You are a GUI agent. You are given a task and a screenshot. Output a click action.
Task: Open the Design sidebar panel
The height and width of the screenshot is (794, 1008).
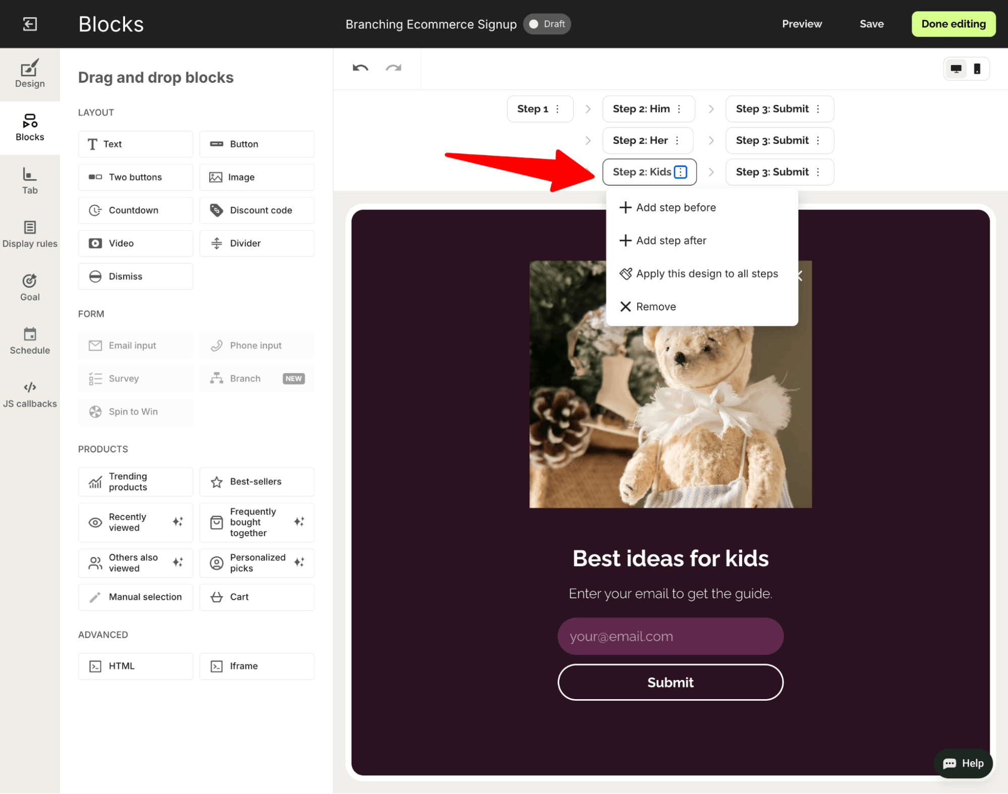30,74
